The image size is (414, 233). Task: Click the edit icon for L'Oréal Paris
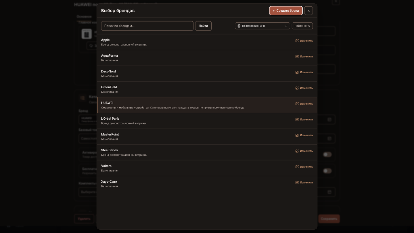[297, 120]
